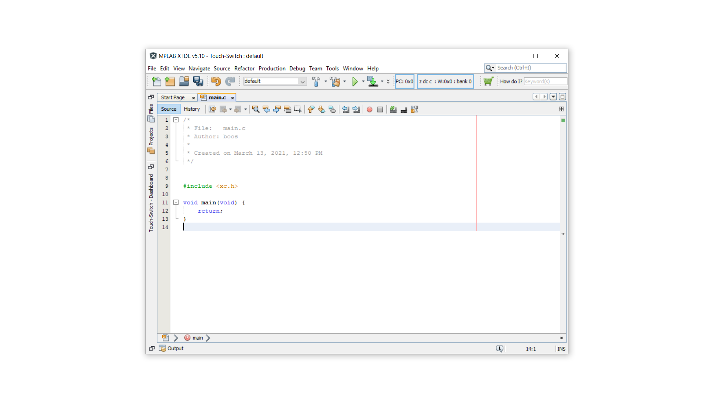Switch to the Start Page tab
Screen dimensions: 704x396
pos(173,98)
